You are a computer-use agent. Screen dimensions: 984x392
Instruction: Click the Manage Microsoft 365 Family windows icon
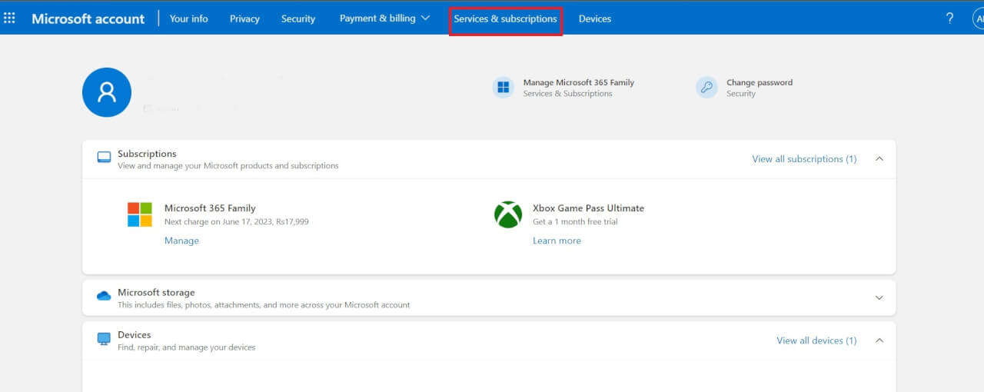point(504,88)
